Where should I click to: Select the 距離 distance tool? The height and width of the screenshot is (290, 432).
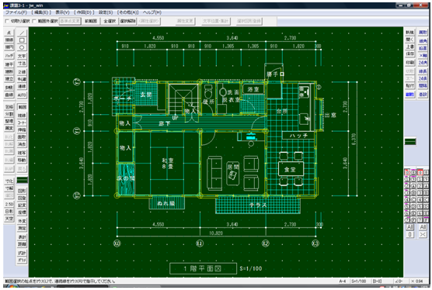point(22,244)
